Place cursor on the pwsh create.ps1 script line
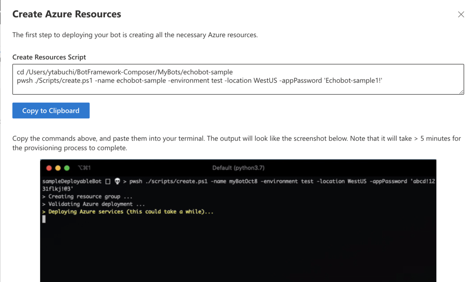This screenshot has height=282, width=476. pyautogui.click(x=199, y=81)
